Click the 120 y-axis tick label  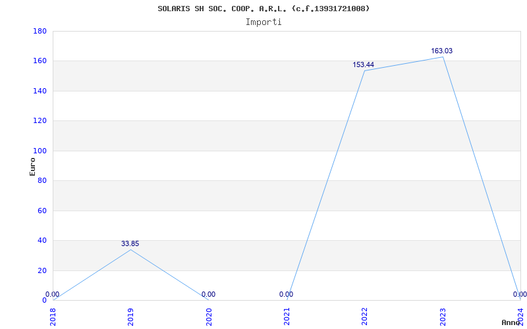[40, 121]
